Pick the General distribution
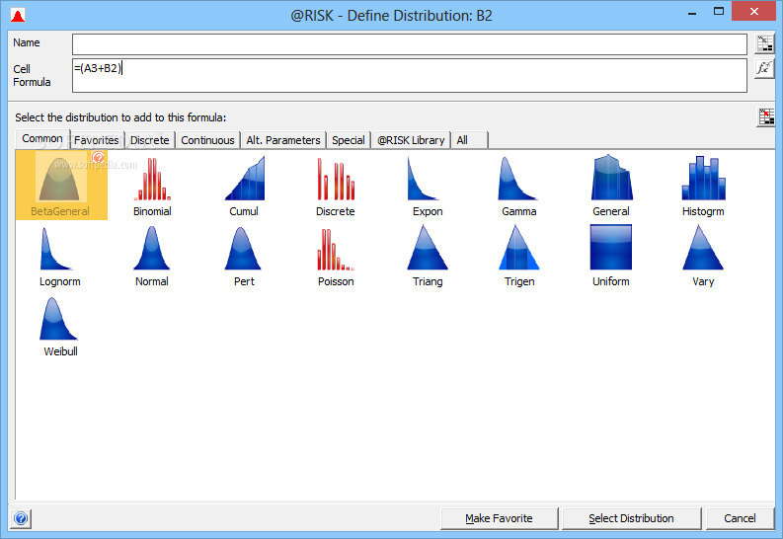This screenshot has height=539, width=783. (x=611, y=186)
